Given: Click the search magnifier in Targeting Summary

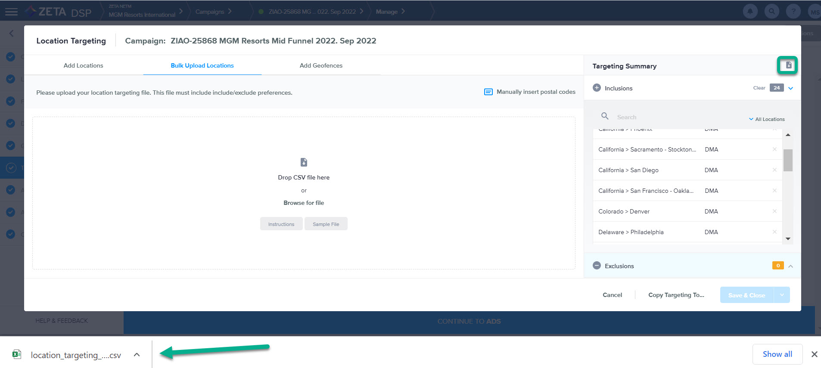Looking at the screenshot, I should [x=605, y=116].
